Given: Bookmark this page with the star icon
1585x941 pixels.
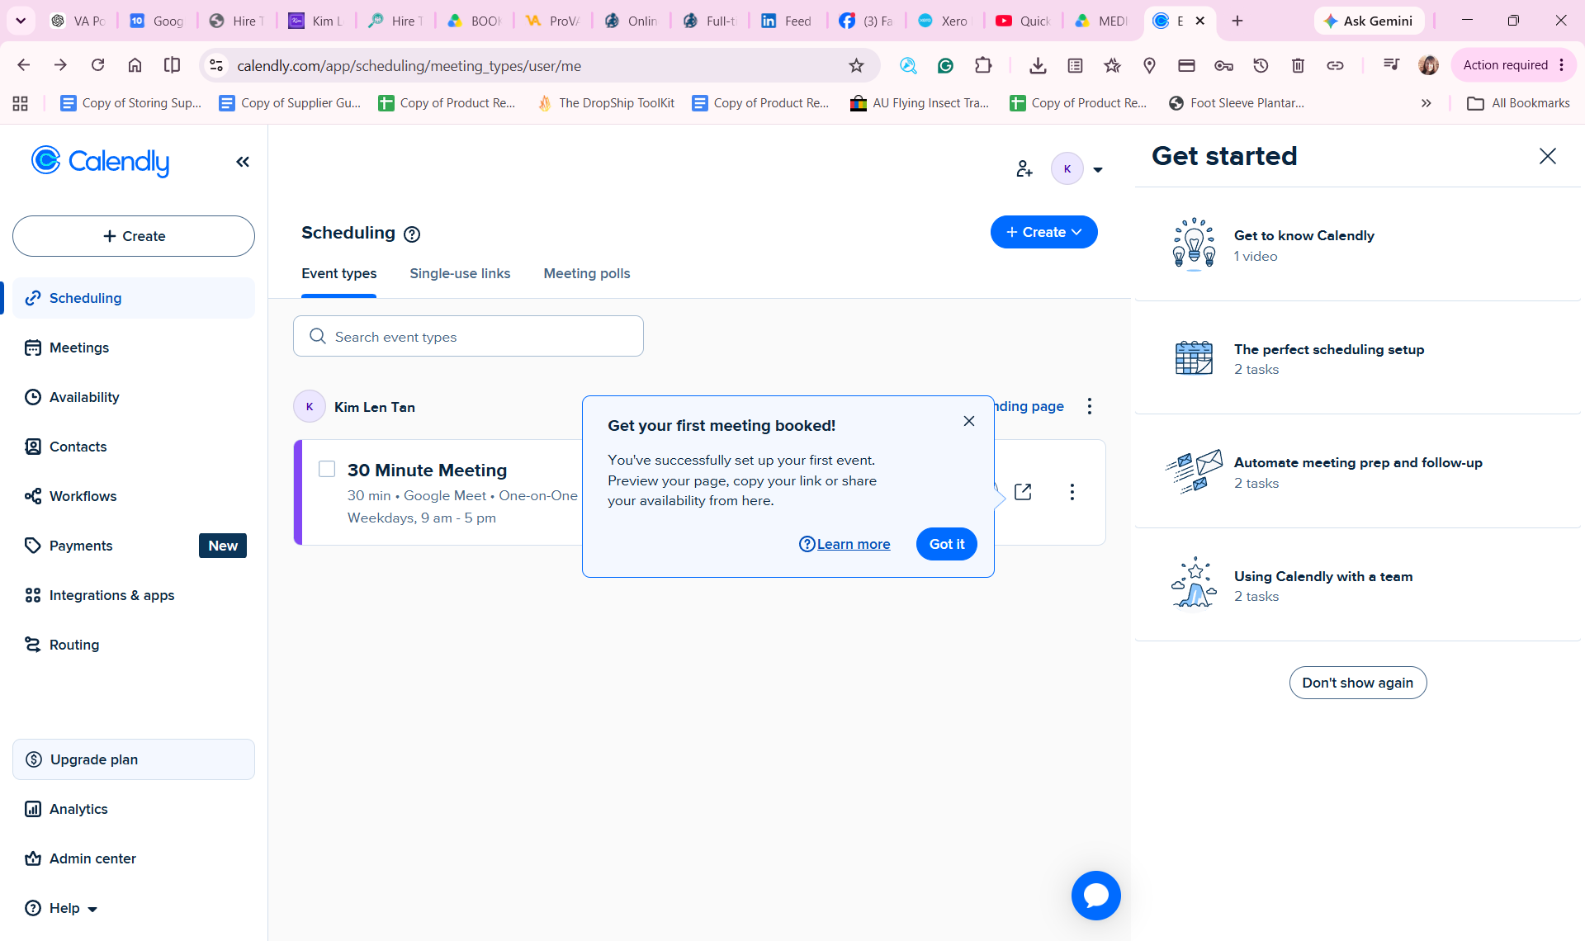Looking at the screenshot, I should 856,65.
